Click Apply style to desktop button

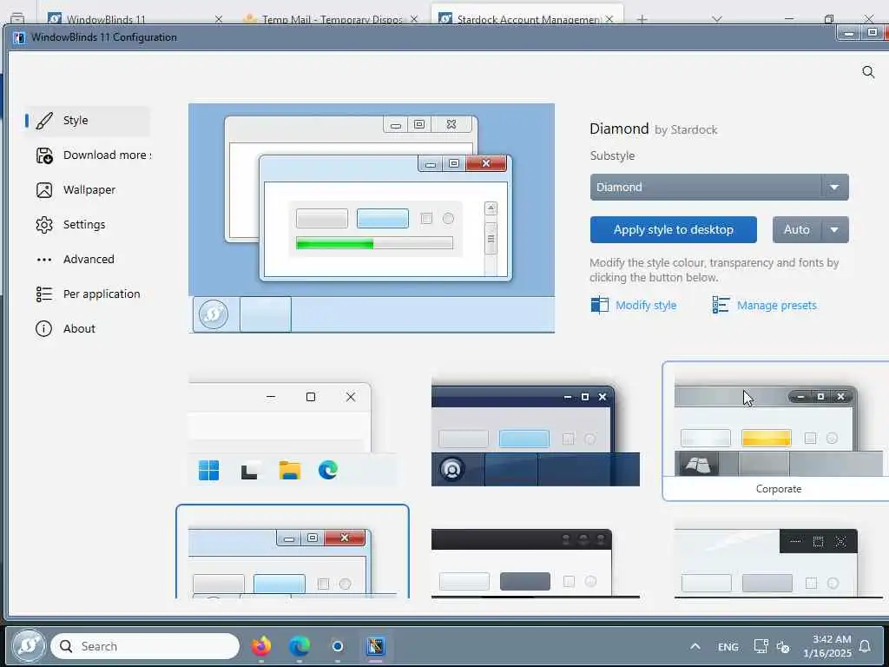pyautogui.click(x=673, y=229)
